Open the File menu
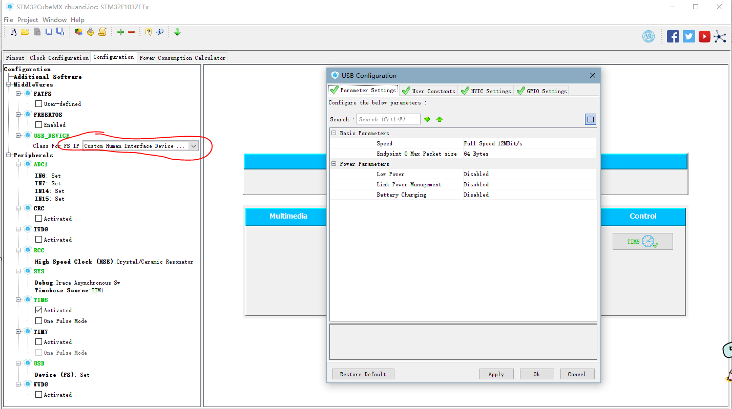The image size is (732, 409). click(8, 19)
